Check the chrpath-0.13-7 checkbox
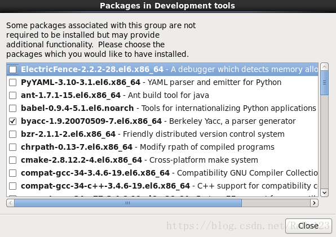Viewport: 336px width, 237px height. (x=12, y=147)
